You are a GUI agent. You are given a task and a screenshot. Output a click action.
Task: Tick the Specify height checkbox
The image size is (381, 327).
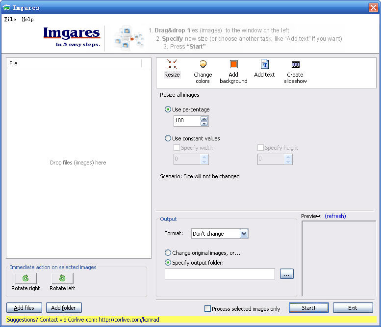[x=260, y=148]
